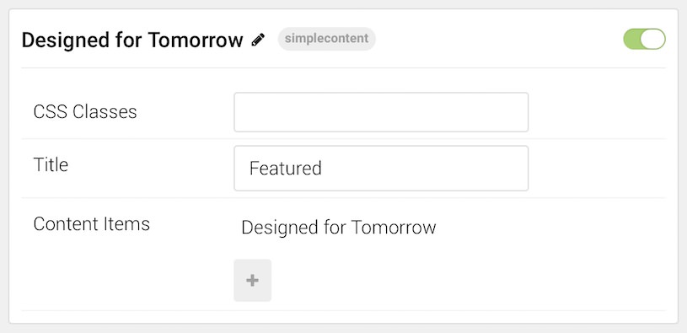The image size is (687, 333).
Task: Open the Designed for Tomorrow content item
Action: click(339, 228)
